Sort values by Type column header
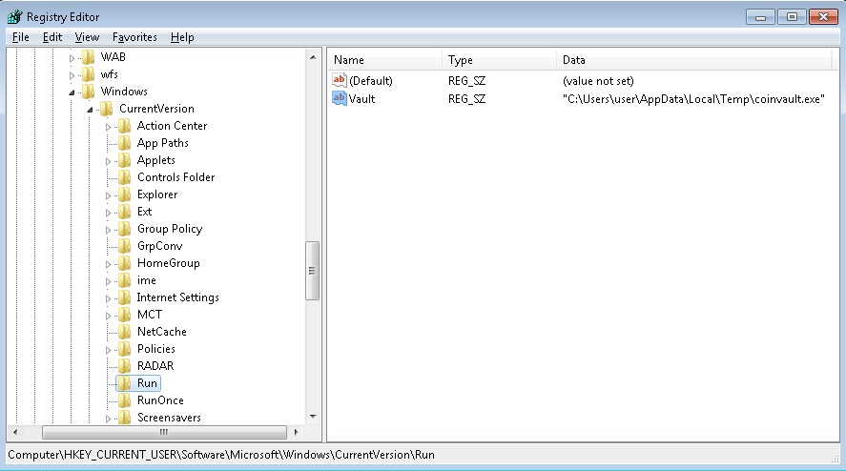 coord(499,60)
